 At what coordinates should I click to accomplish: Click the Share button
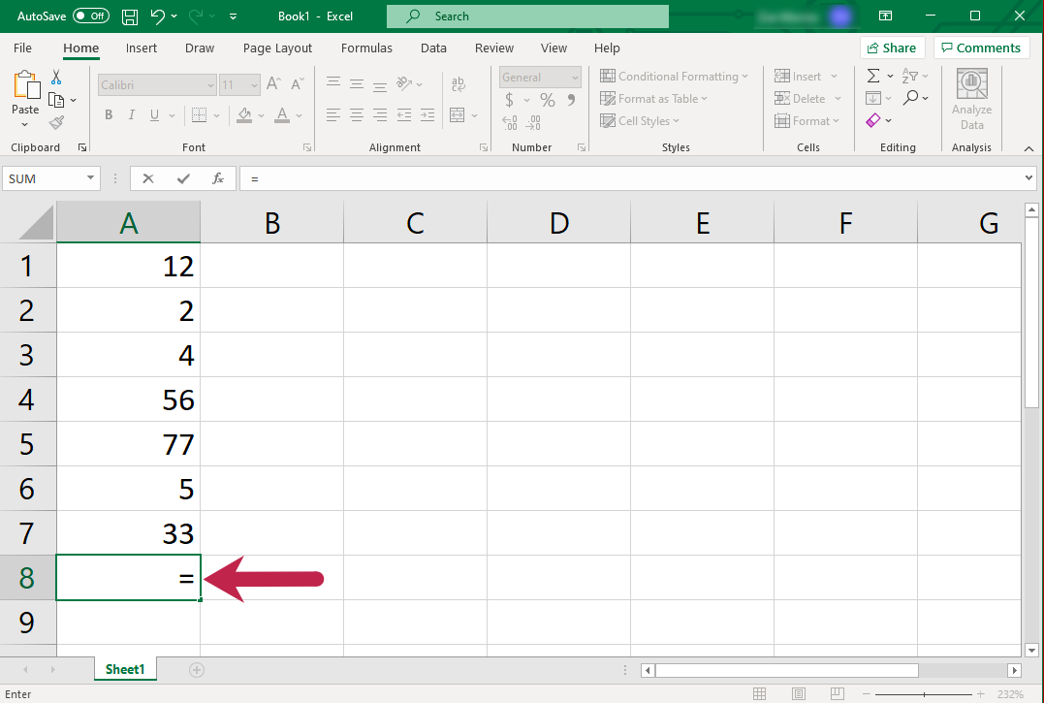point(892,48)
